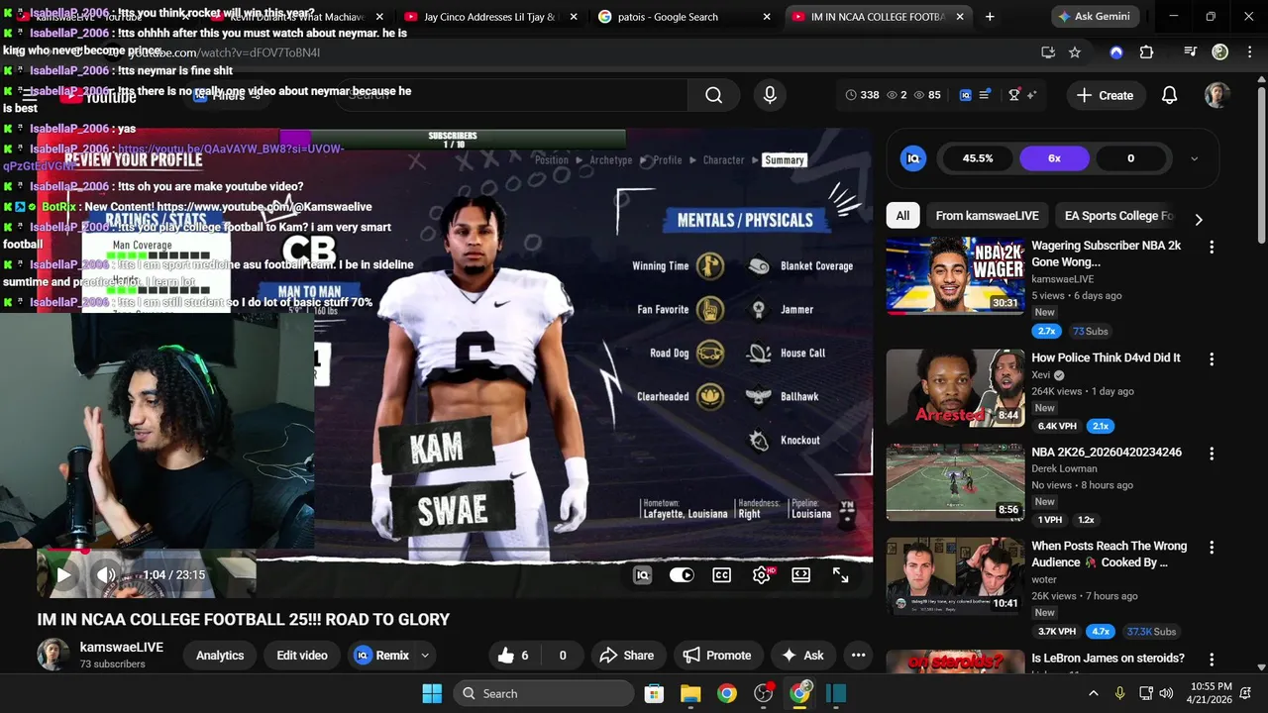Close the patois - Google Search tab
This screenshot has width=1268, height=713.
point(767,17)
